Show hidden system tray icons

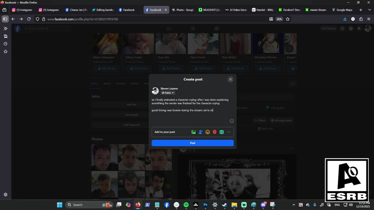point(294,205)
